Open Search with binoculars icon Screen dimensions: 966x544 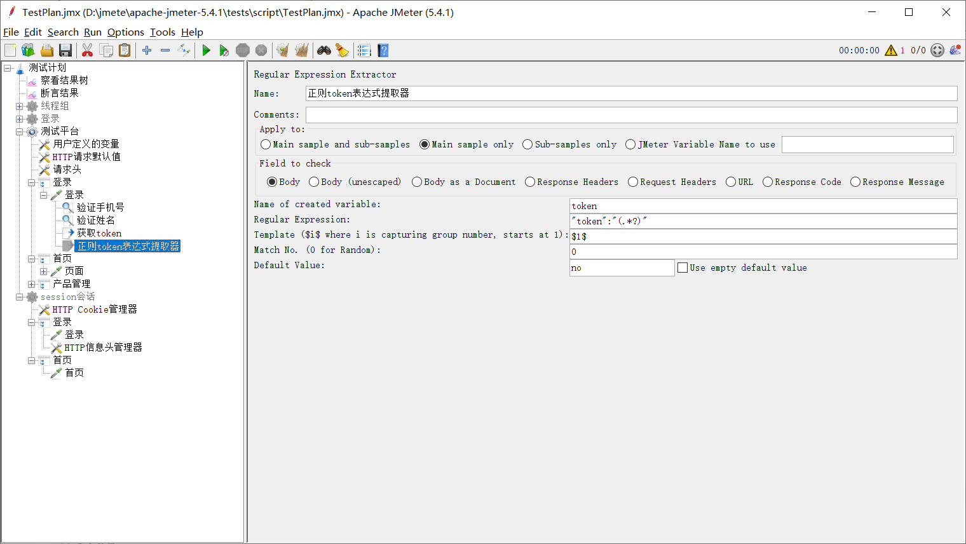click(x=324, y=50)
